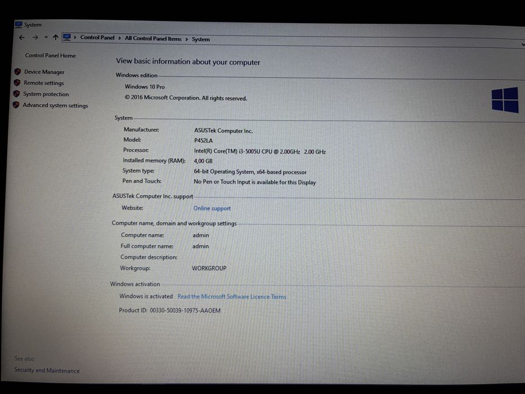Click the 4,00 GB RAM value

(x=203, y=161)
